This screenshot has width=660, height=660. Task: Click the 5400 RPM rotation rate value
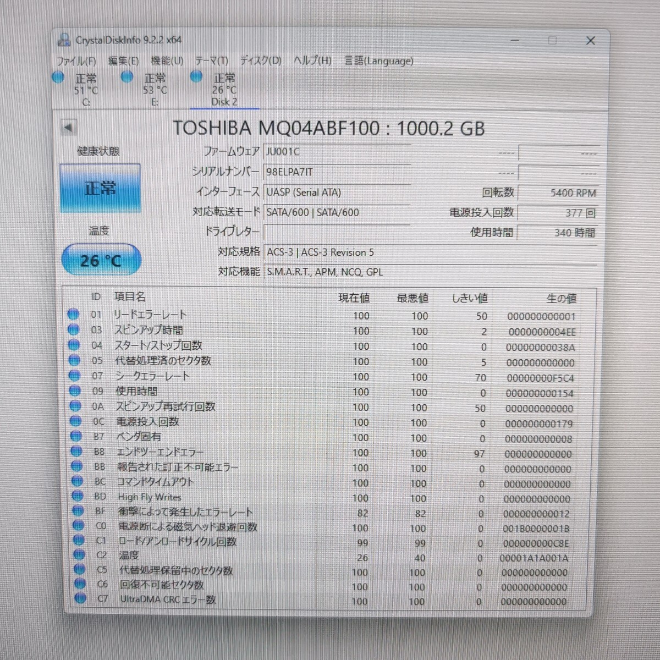(x=558, y=193)
